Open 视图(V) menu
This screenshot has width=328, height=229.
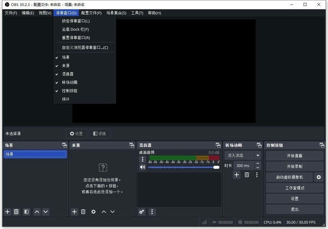[45, 13]
